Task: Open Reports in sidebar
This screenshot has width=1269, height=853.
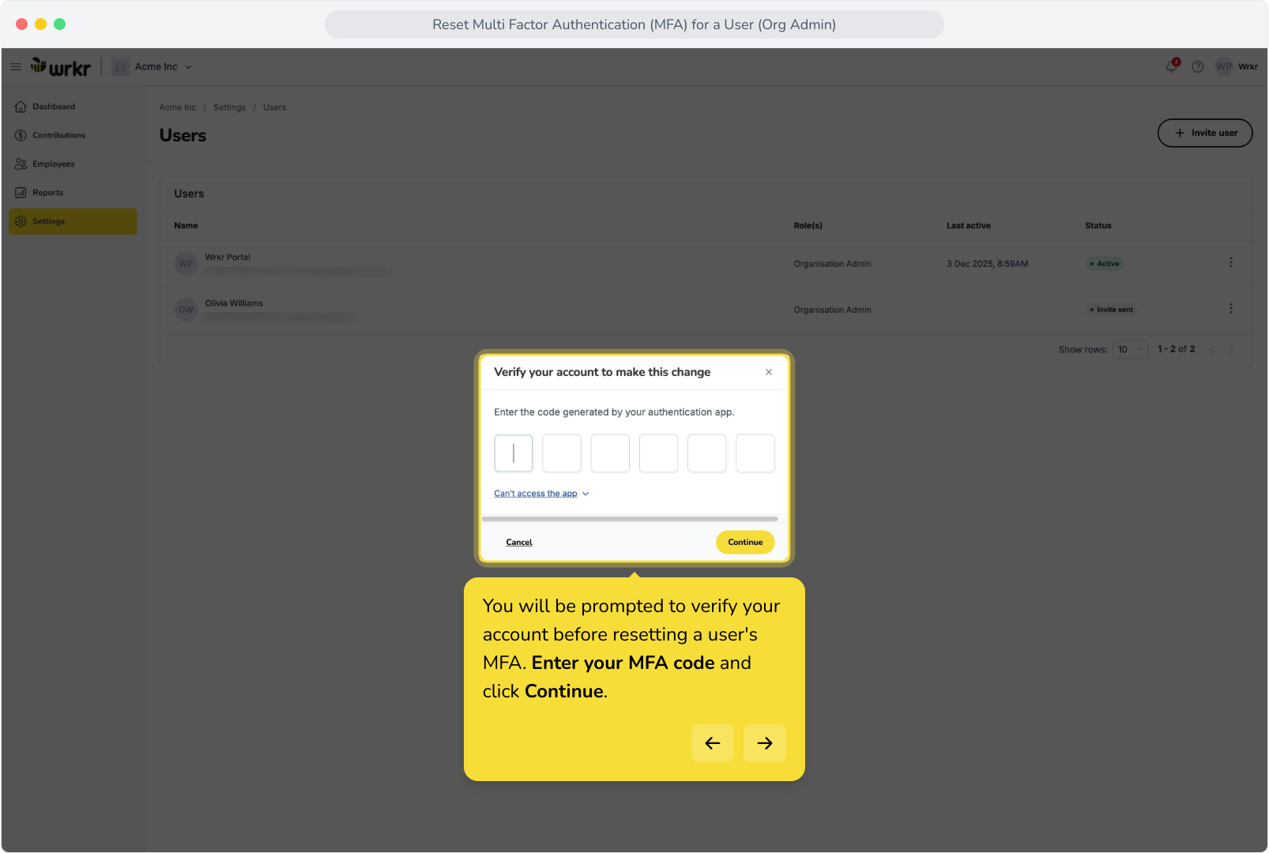Action: tap(73, 193)
